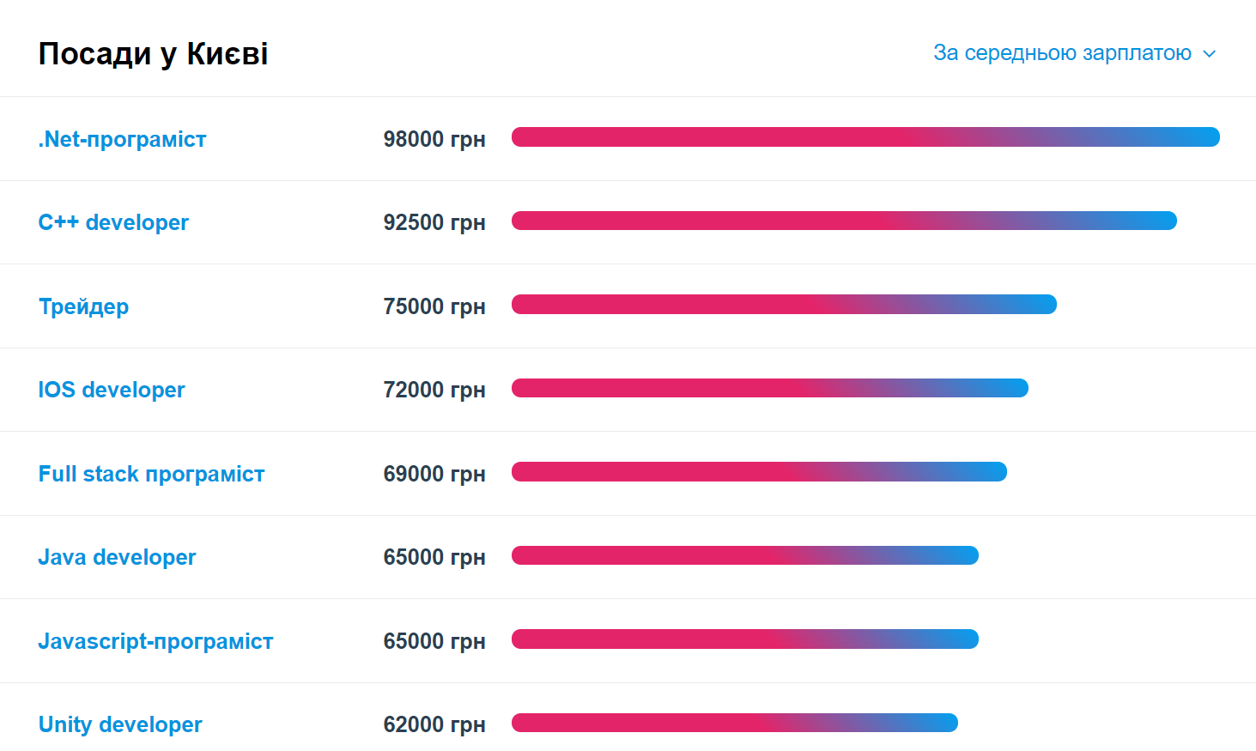Click the .Net-програміст salary bar

coord(865,137)
